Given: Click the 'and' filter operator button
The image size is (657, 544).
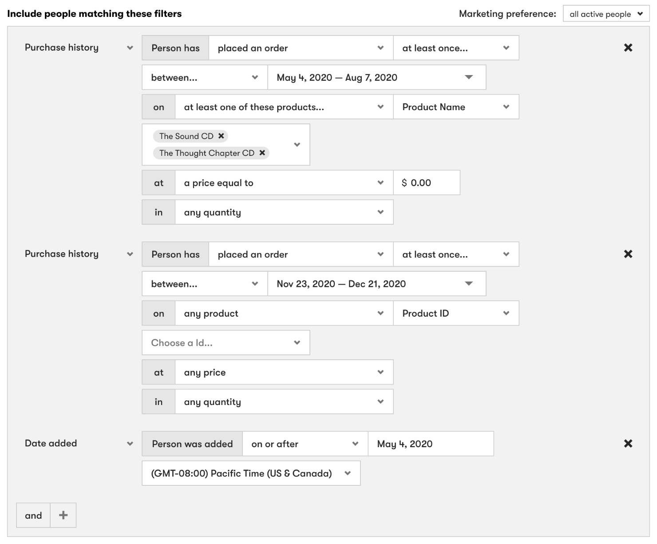Looking at the screenshot, I should [33, 515].
